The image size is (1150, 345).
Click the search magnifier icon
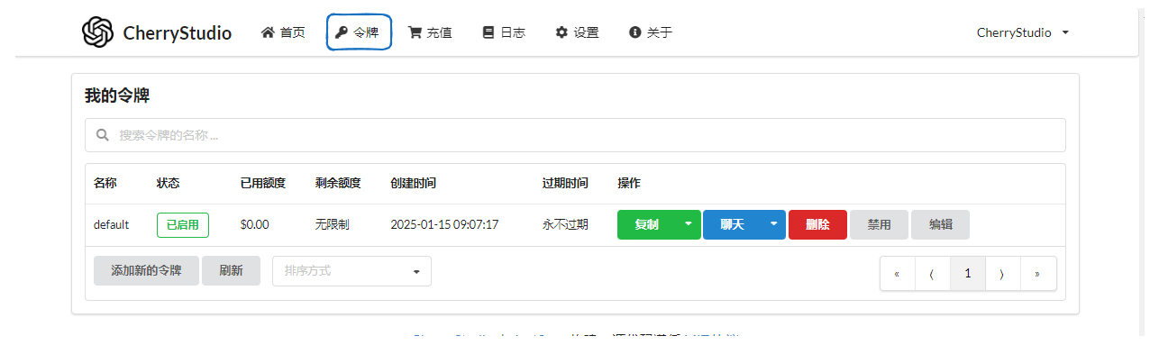click(103, 135)
